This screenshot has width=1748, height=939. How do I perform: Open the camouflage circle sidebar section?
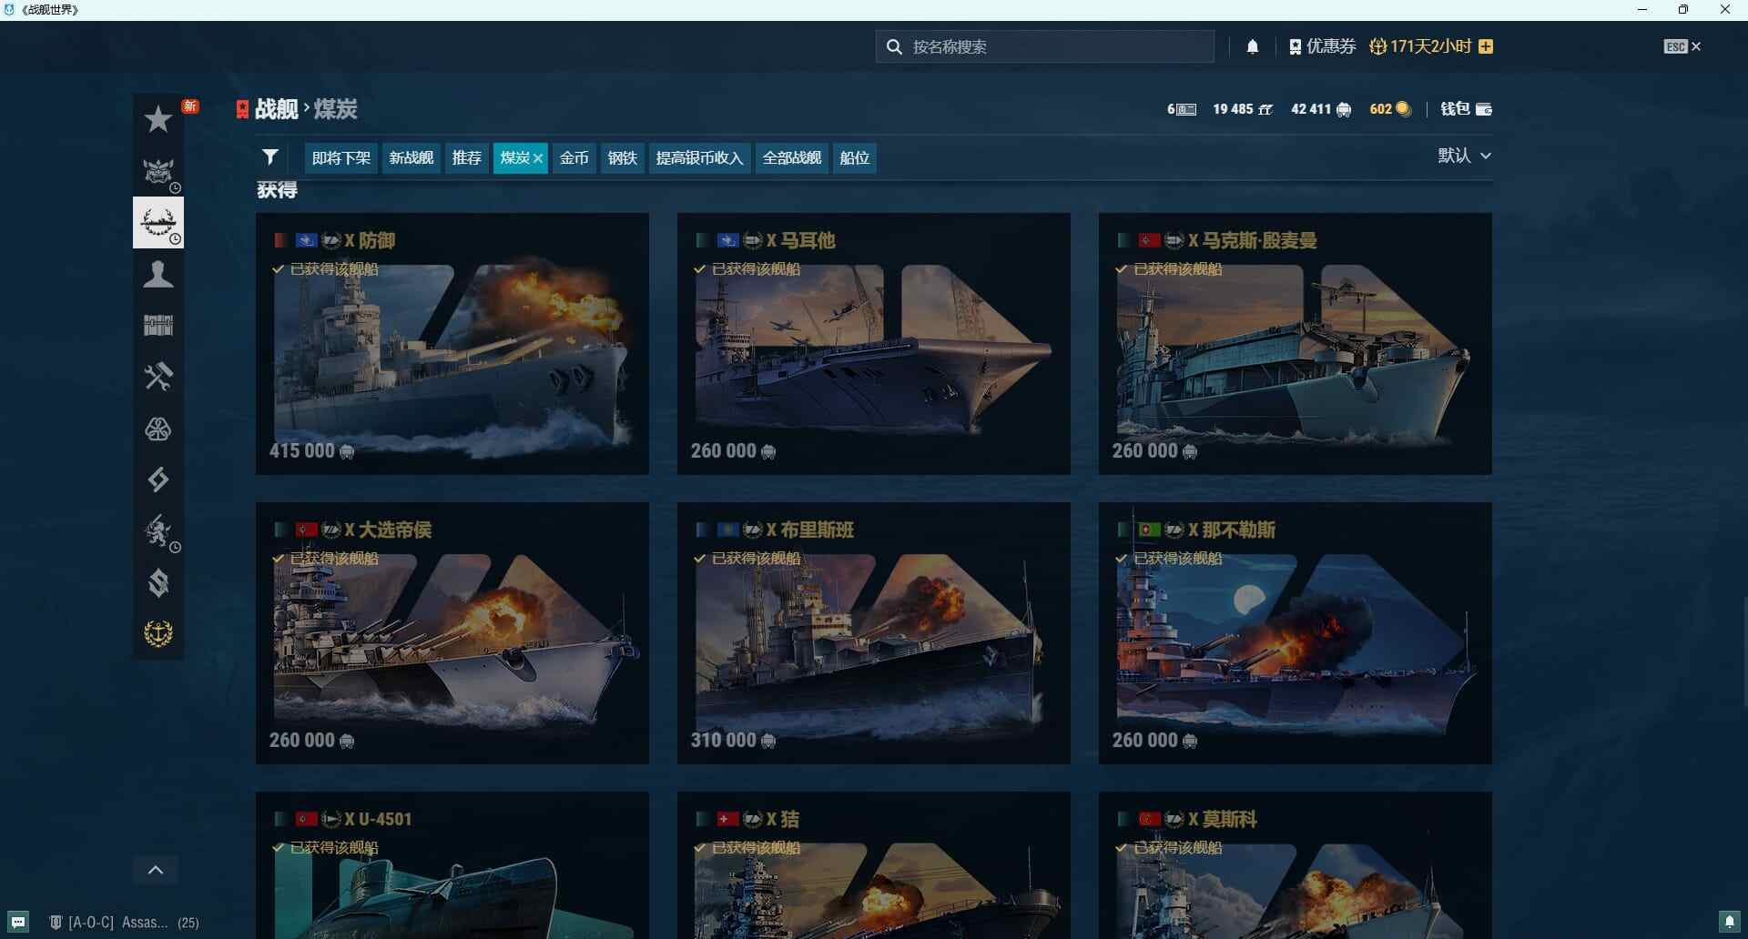[x=158, y=429]
